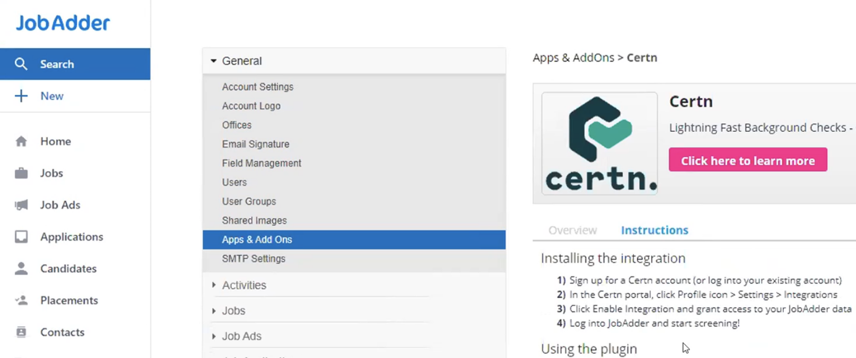The width and height of the screenshot is (856, 358).
Task: Click the Using the plugin heading
Action: pos(589,349)
